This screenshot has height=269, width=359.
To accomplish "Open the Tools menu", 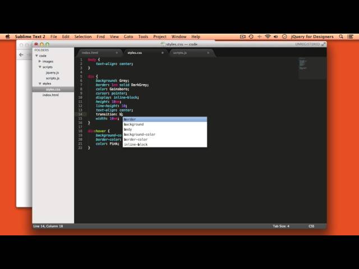I will [143, 36].
